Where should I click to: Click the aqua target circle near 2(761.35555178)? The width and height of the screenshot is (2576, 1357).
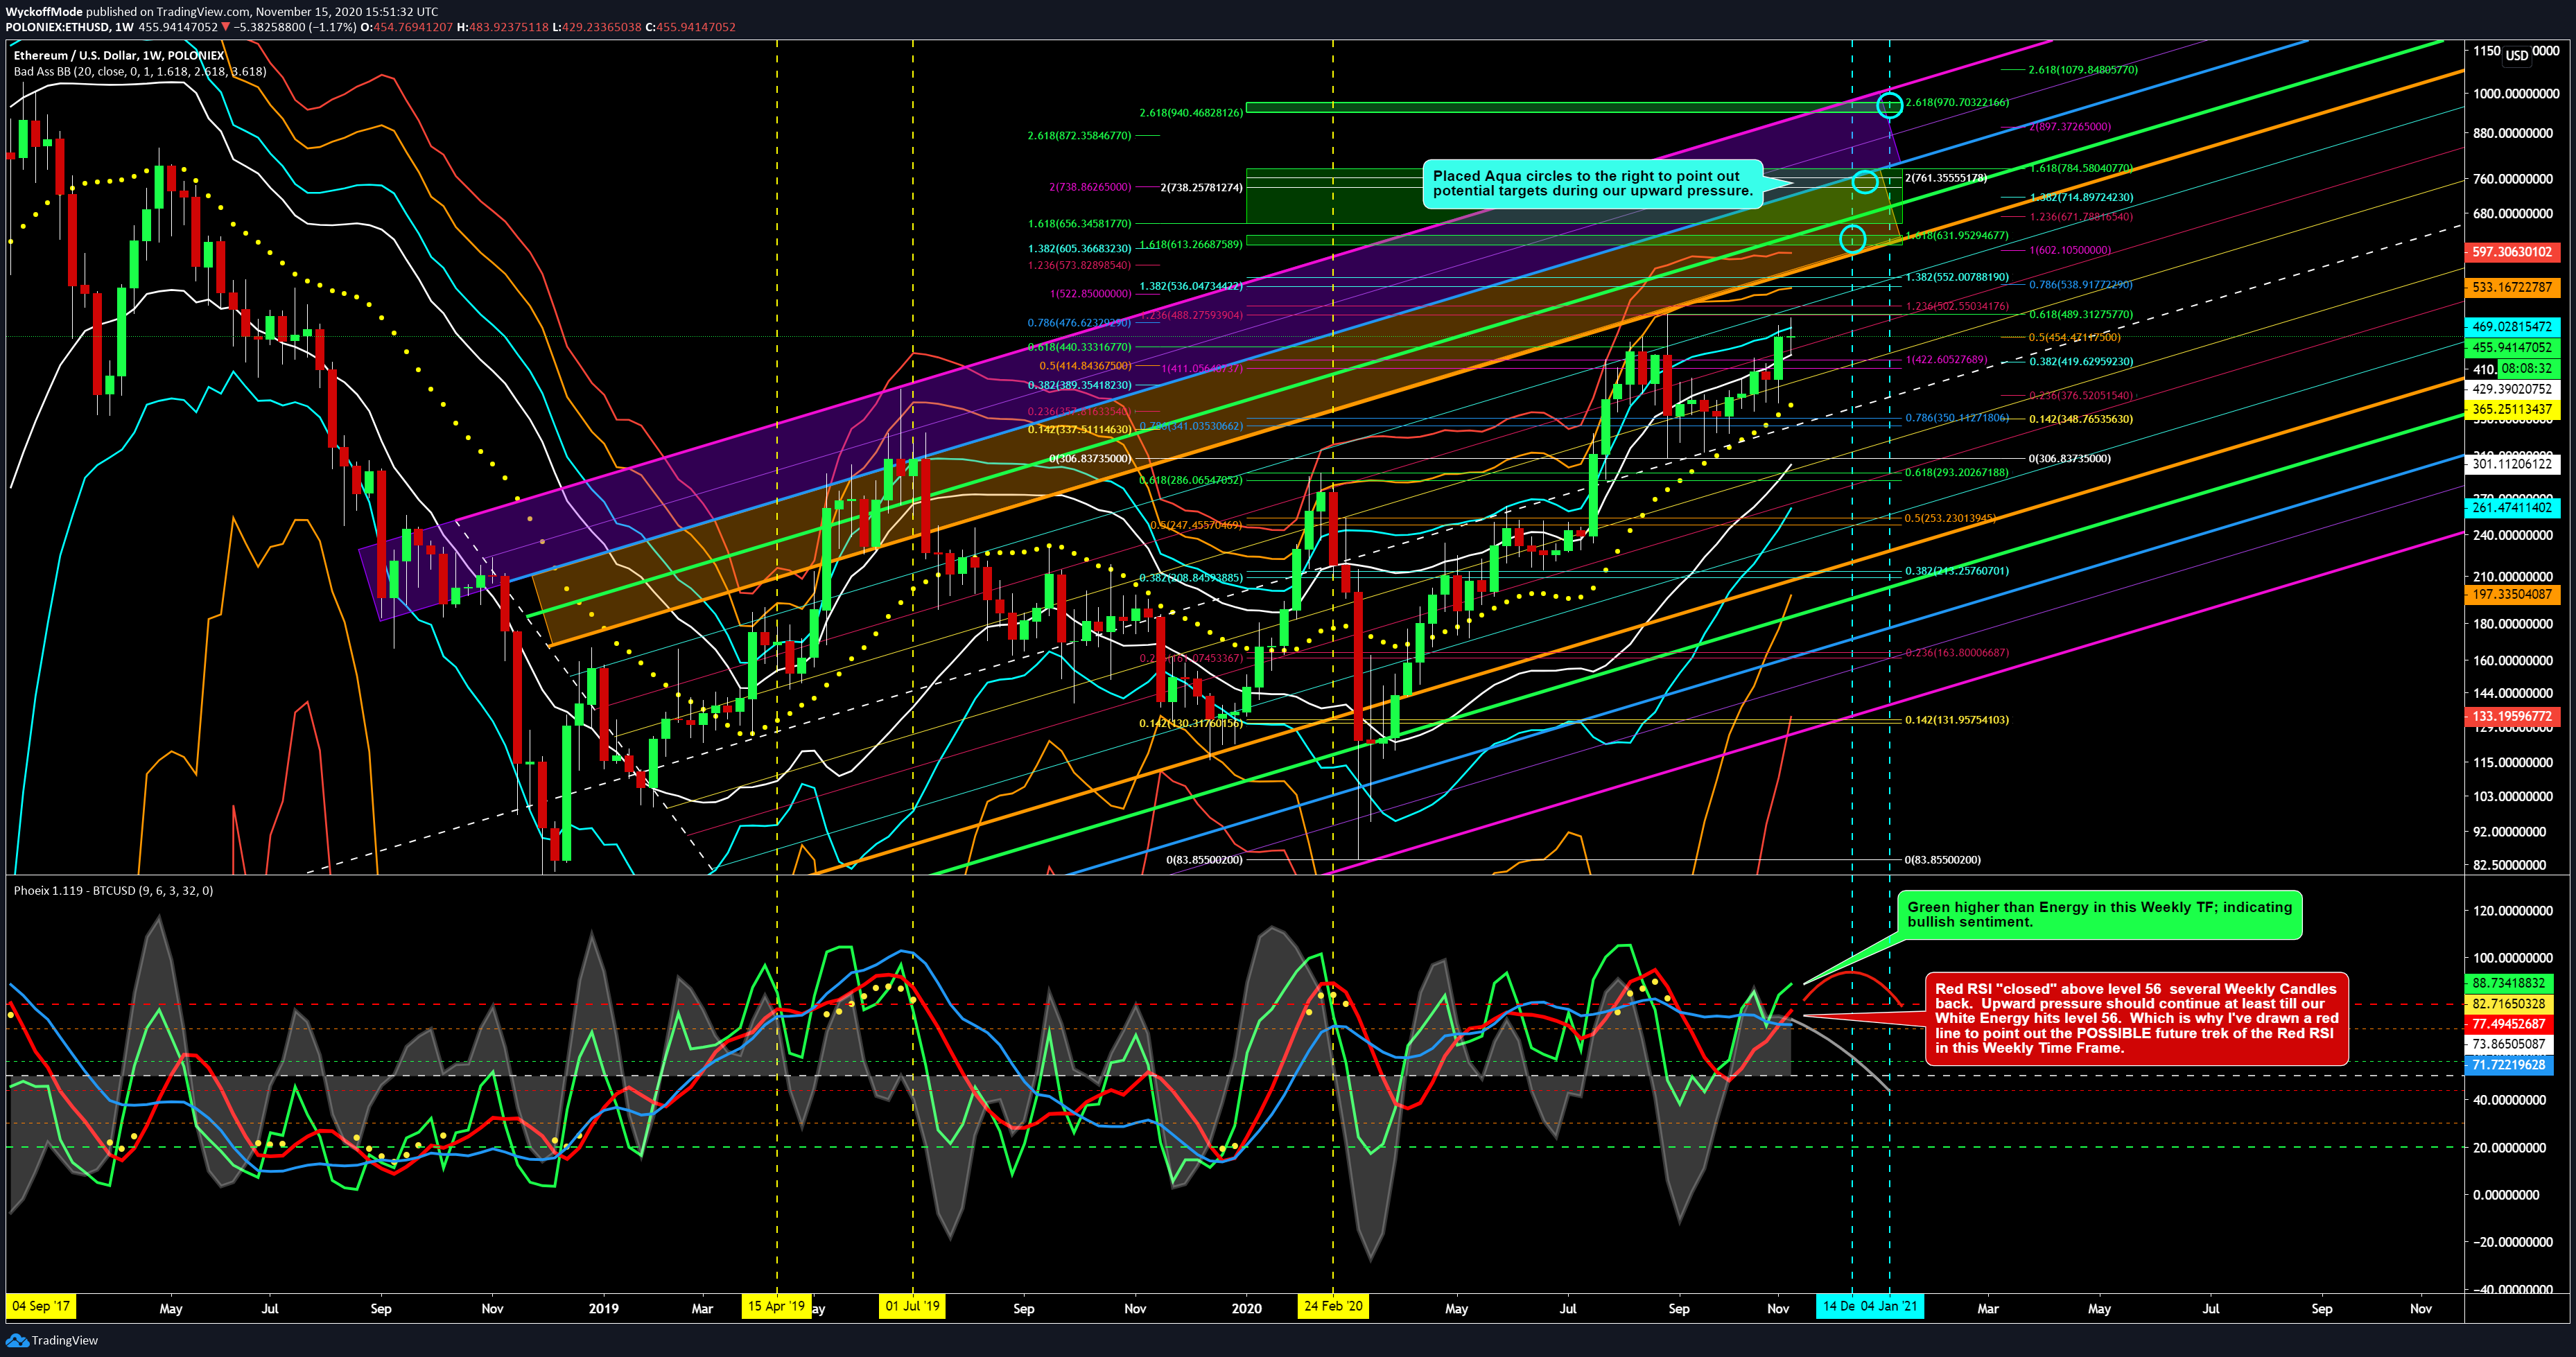[1864, 181]
